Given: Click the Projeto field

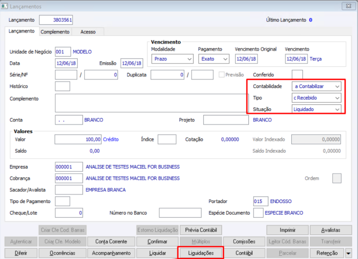Looking at the screenshot, I should (226, 120).
